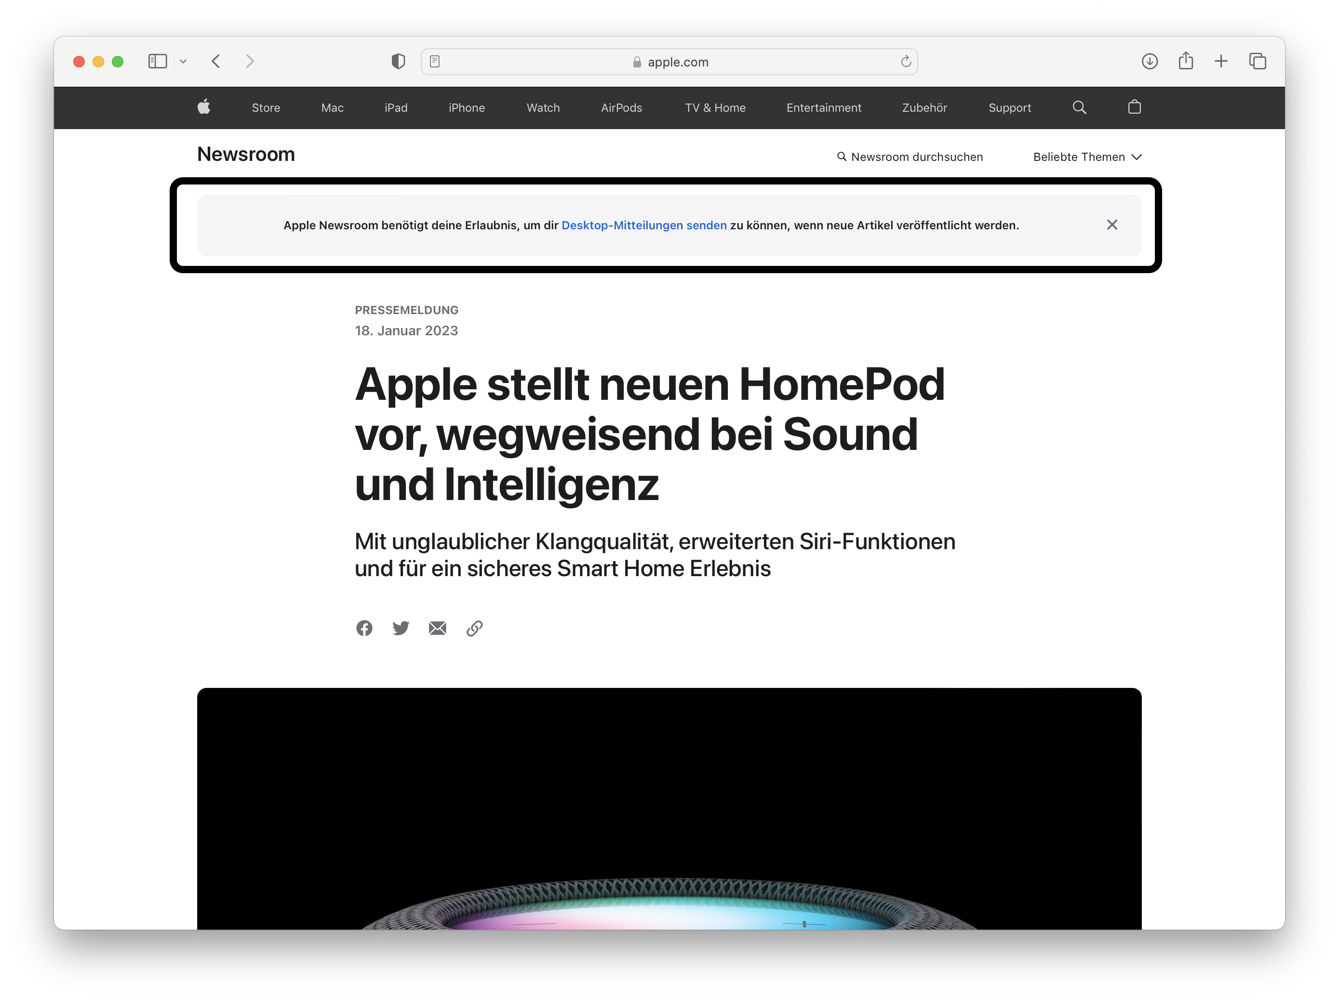Open the Entertainment menu item
Image resolution: width=1339 pixels, height=1001 pixels.
click(x=823, y=107)
